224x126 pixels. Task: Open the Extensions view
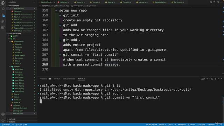pyautogui.click(x=3, y=27)
